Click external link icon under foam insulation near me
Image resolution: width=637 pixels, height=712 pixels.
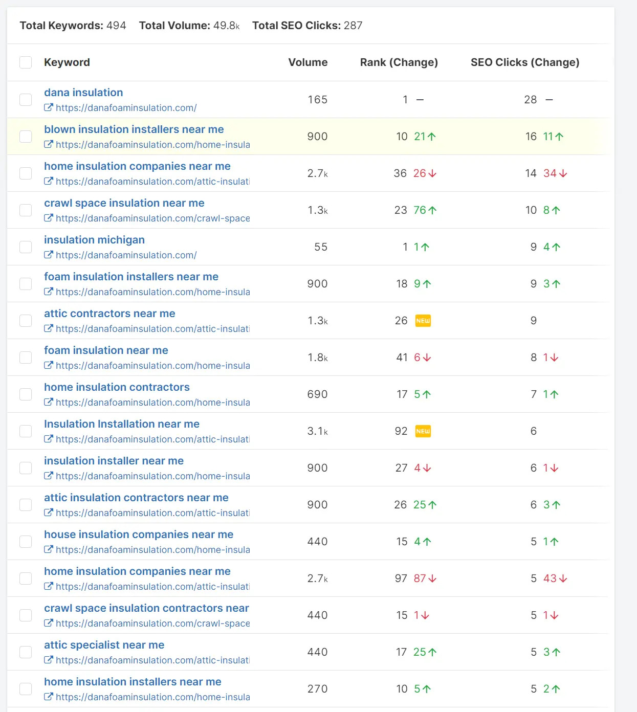tap(49, 366)
